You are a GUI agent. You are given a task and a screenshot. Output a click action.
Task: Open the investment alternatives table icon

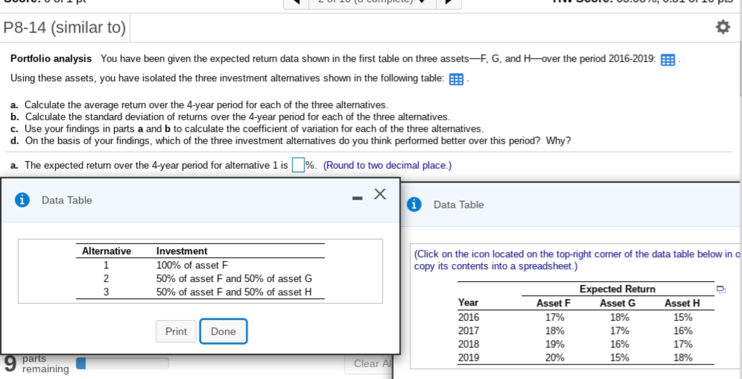[456, 80]
